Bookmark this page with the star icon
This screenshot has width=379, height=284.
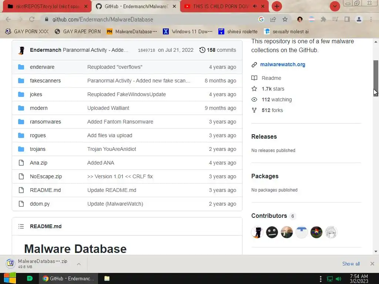coord(285,19)
